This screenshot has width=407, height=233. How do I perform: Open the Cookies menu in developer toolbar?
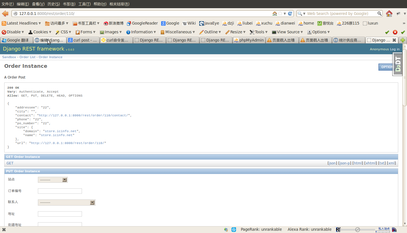40,32
